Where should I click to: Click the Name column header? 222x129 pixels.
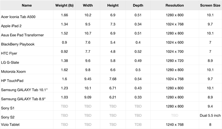27,5
